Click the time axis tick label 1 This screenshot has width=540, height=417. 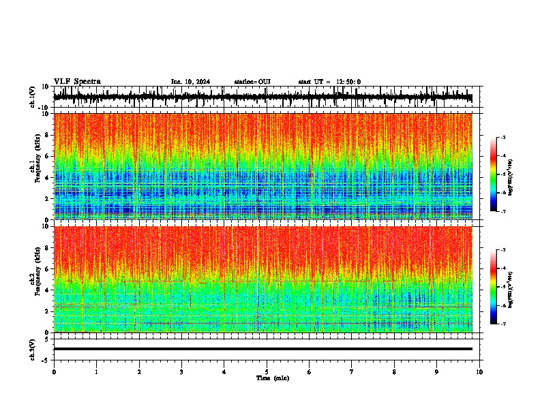[x=96, y=372]
